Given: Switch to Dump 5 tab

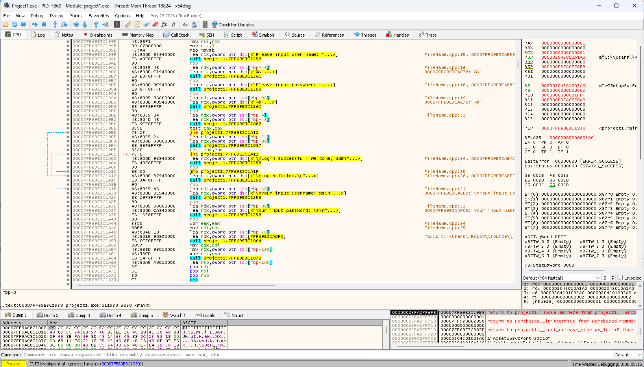Looking at the screenshot, I should tap(142, 315).
